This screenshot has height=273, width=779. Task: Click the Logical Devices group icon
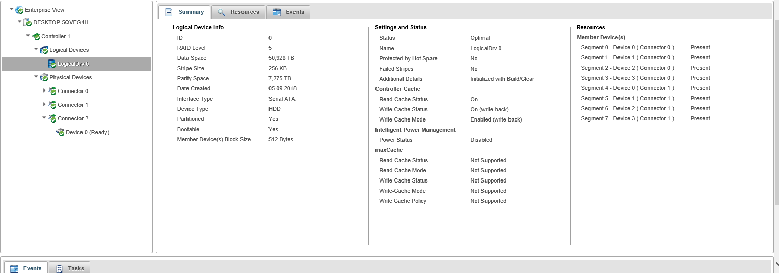click(x=44, y=50)
